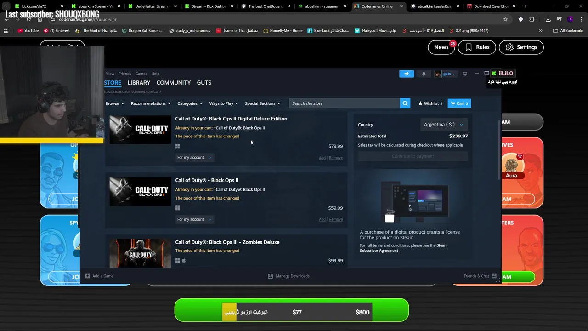Open the YouTube bookmark
The image size is (588, 331).
click(28, 31)
